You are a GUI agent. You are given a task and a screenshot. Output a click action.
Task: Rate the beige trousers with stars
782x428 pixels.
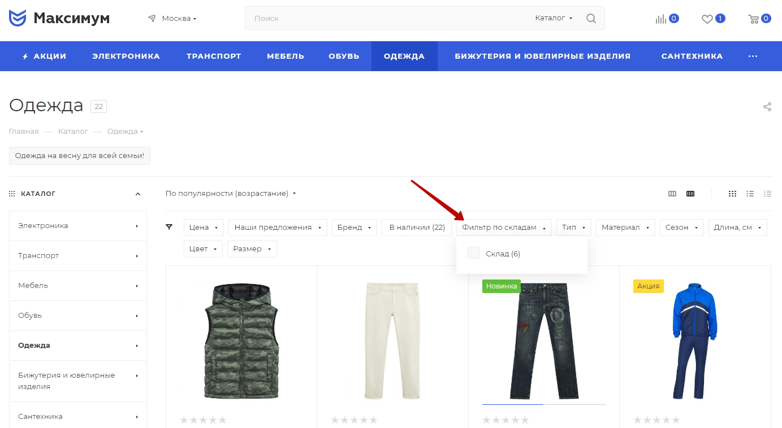click(354, 420)
